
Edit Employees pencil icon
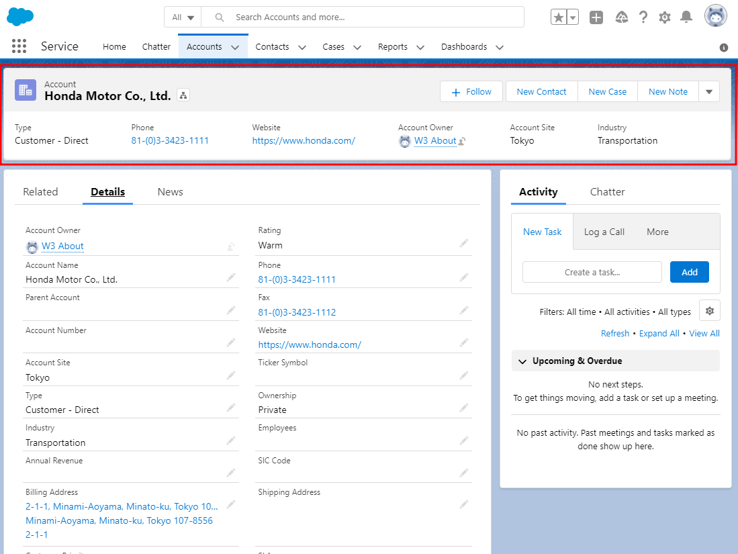pyautogui.click(x=464, y=441)
